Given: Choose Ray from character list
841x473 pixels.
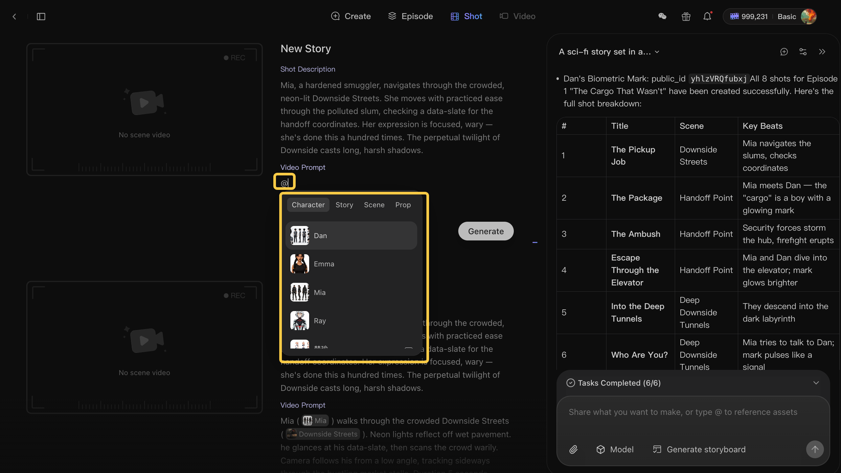Looking at the screenshot, I should coord(351,321).
